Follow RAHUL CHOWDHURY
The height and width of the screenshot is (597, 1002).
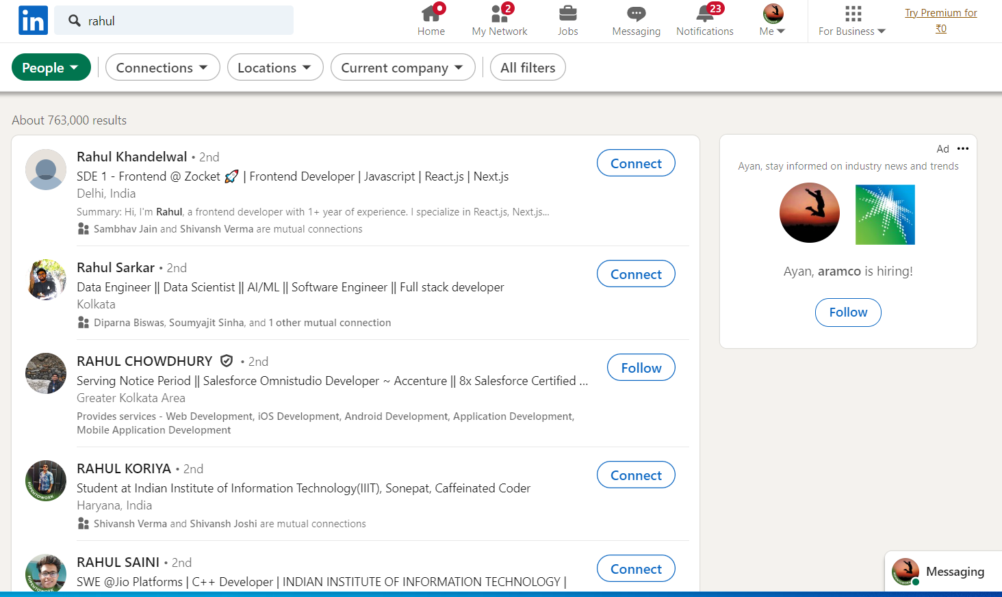[641, 367]
